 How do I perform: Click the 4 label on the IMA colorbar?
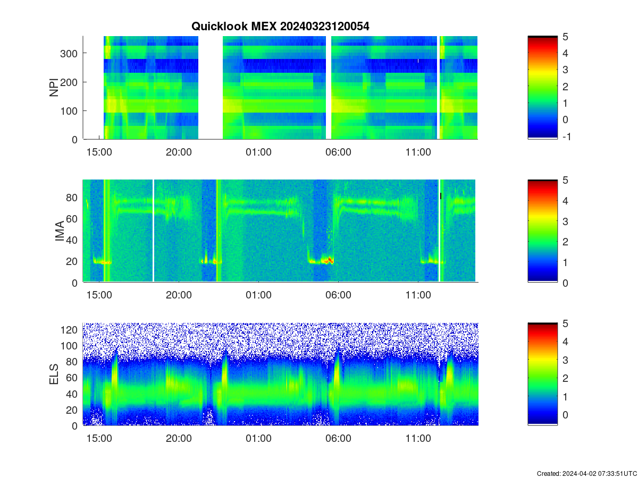566,200
